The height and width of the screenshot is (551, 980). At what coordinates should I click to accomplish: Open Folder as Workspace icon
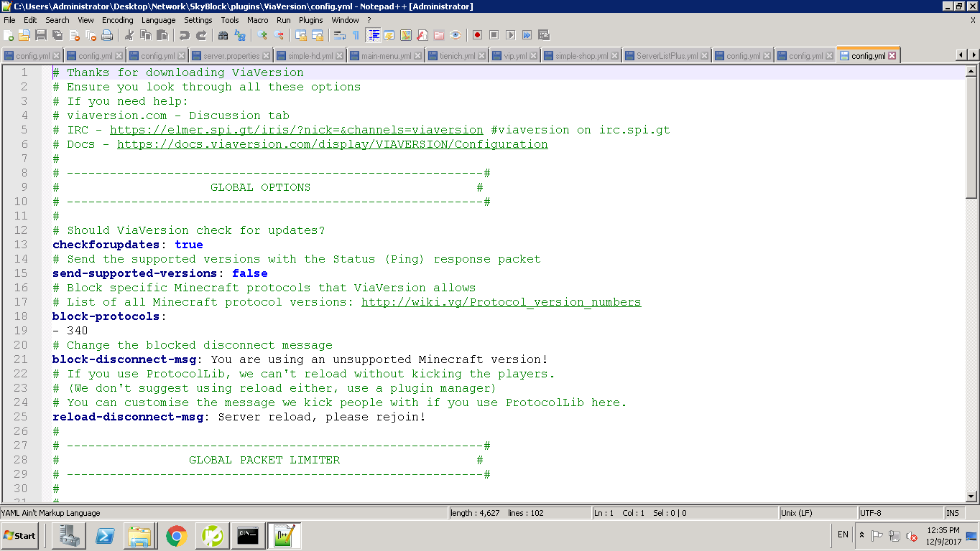pyautogui.click(x=439, y=35)
